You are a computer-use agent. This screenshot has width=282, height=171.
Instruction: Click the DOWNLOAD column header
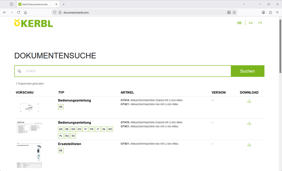(x=249, y=92)
